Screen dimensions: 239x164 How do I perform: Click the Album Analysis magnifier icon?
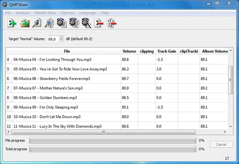click(50, 23)
